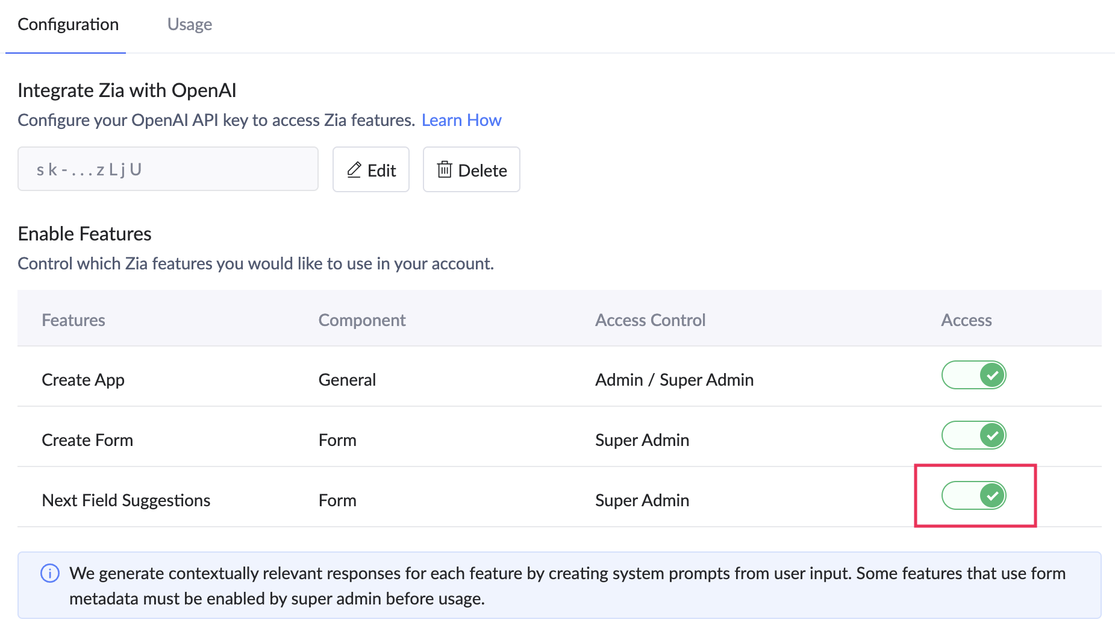
Task: Turn off the Create Form toggle
Action: point(973,435)
